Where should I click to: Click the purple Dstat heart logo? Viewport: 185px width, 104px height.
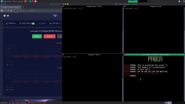(x=55, y=16)
